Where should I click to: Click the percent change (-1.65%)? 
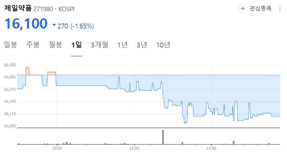(82, 26)
